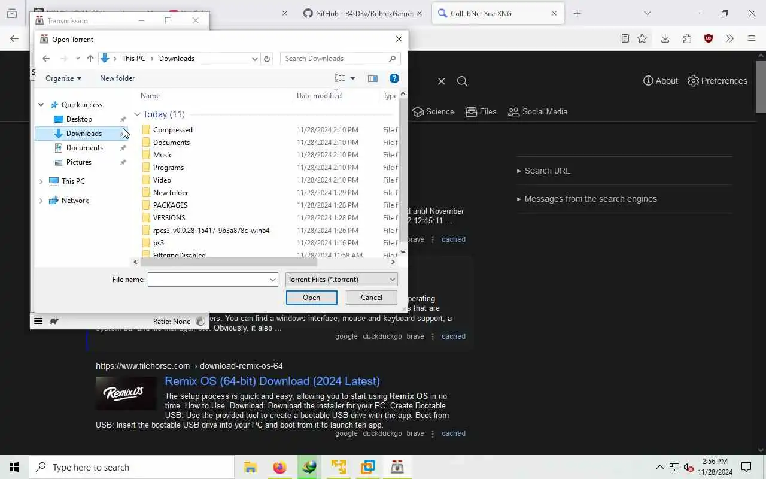The height and width of the screenshot is (479, 766).
Task: Collapse the Today (11) group
Action: [x=137, y=114]
